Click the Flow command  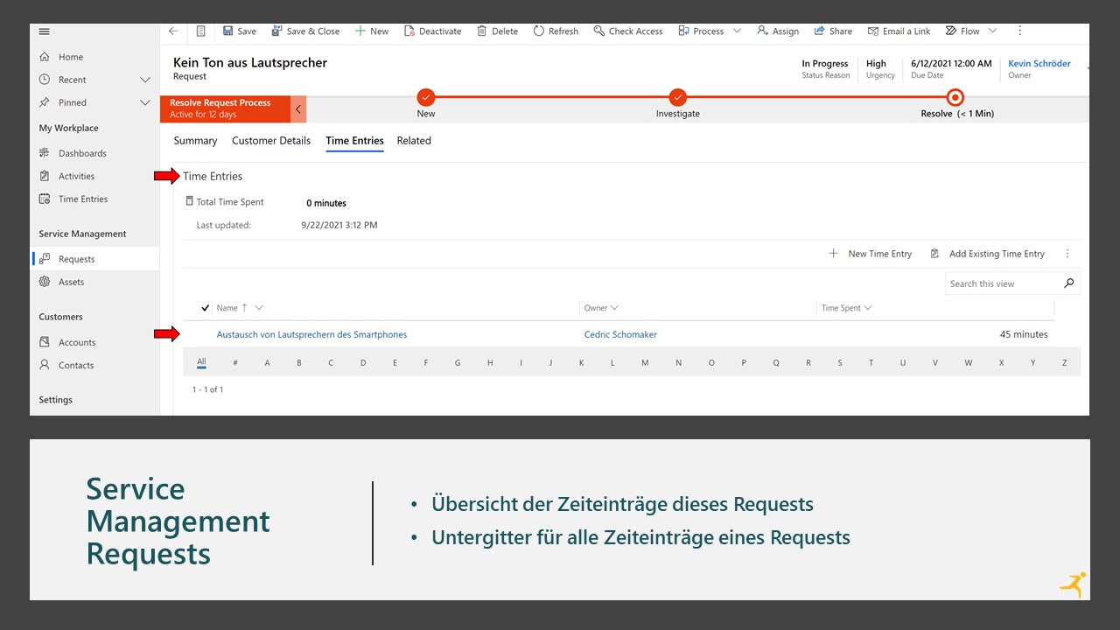click(962, 31)
